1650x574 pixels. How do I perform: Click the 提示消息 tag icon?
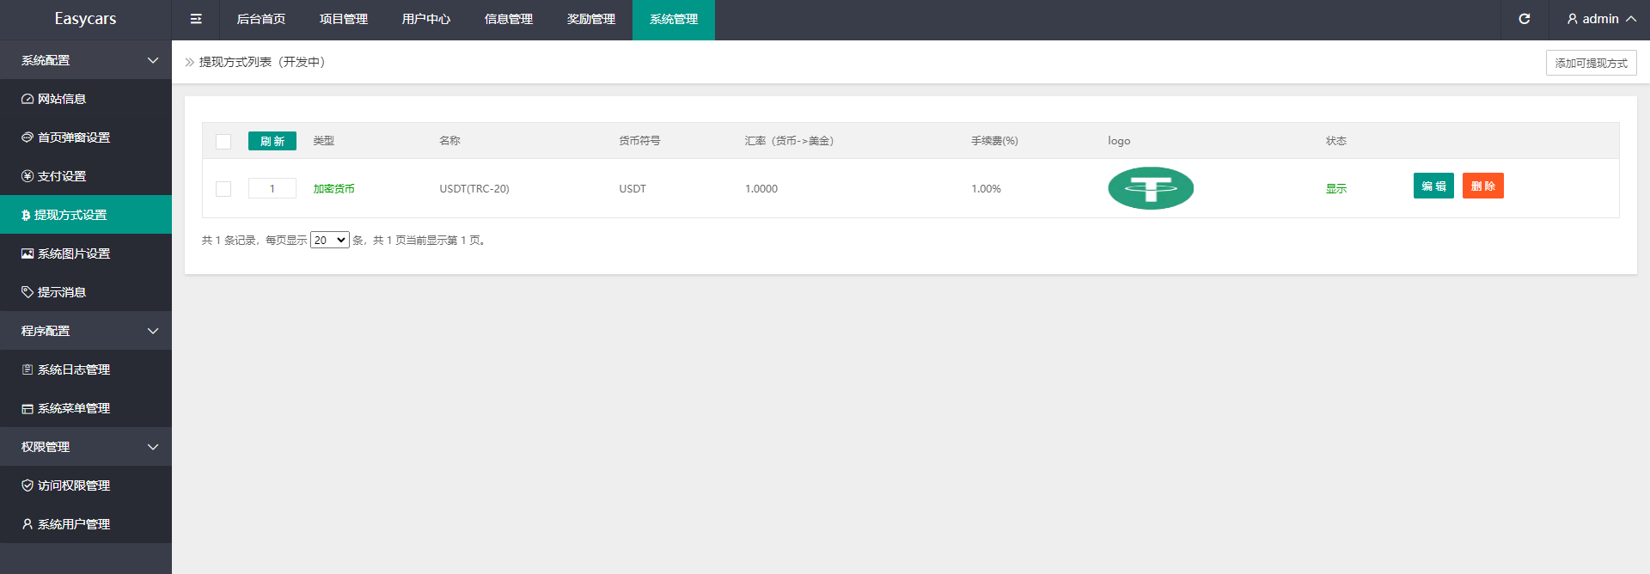click(27, 293)
